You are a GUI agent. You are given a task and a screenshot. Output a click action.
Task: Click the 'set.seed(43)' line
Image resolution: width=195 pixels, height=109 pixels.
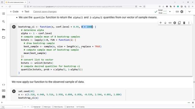point(27,91)
